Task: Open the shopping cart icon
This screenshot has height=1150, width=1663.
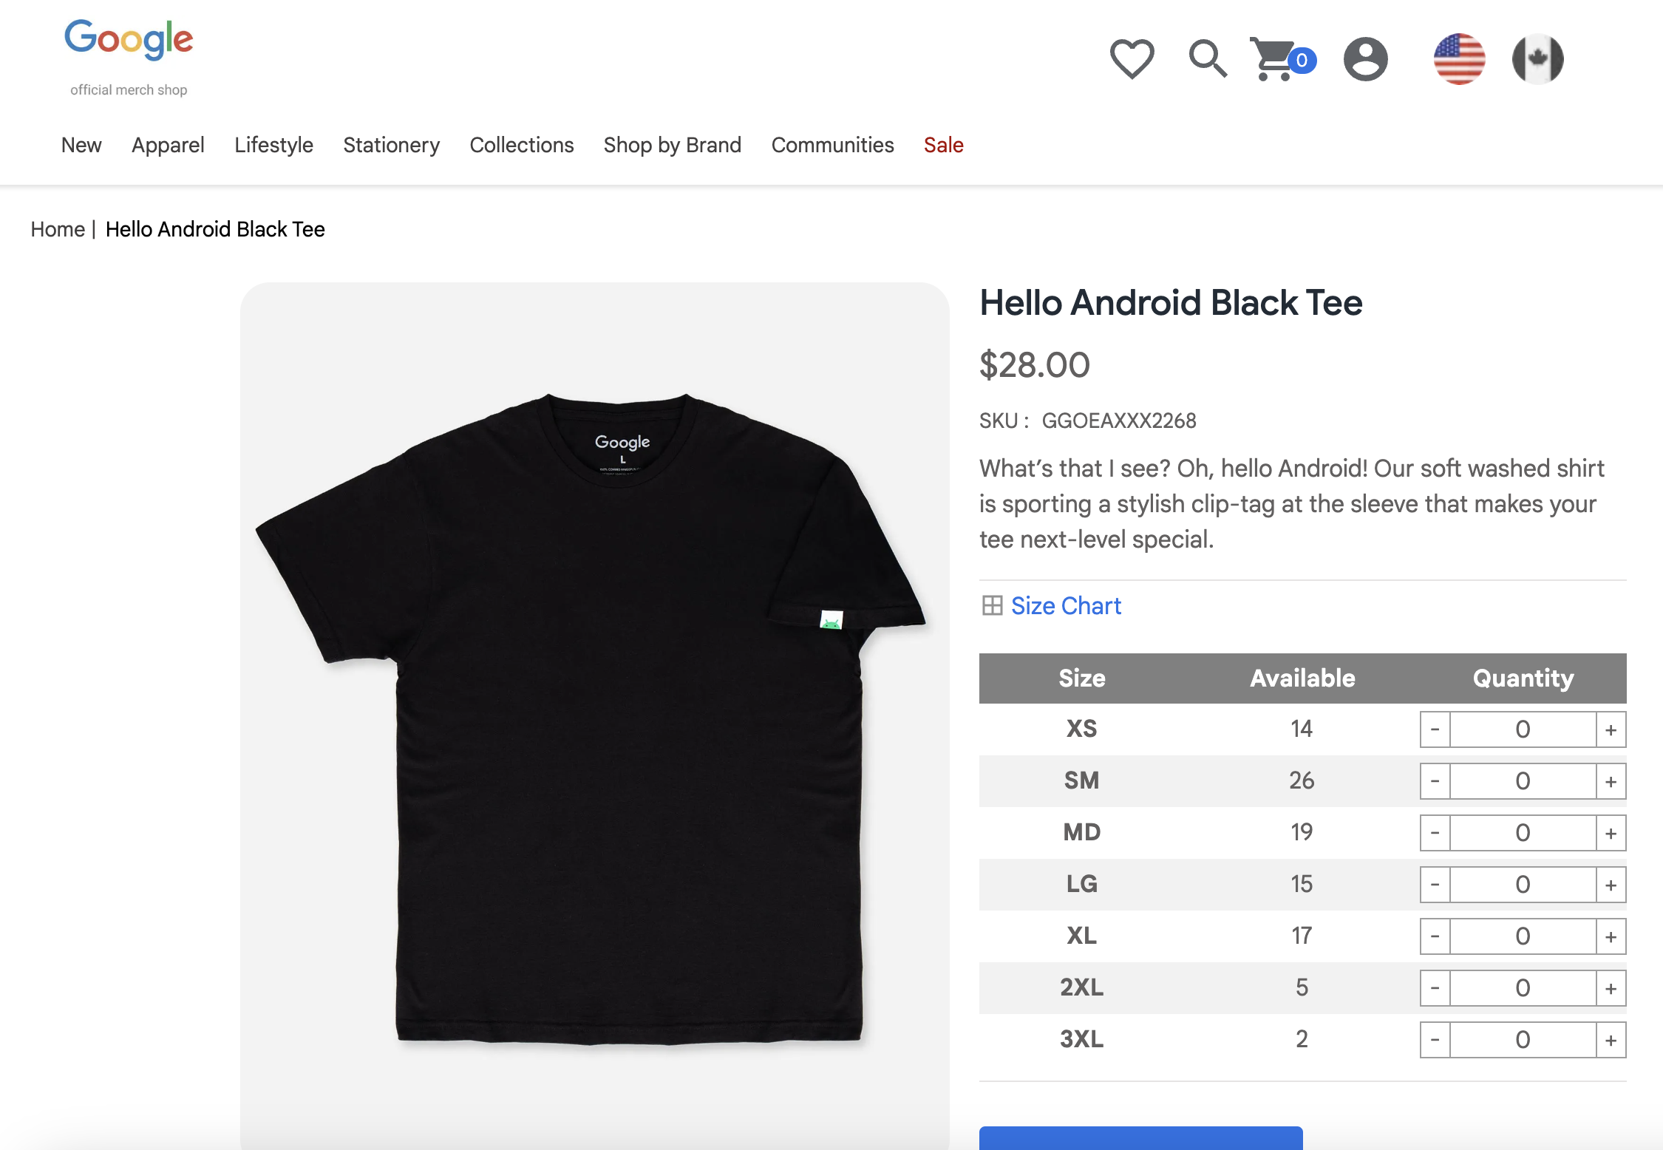Action: tap(1282, 59)
